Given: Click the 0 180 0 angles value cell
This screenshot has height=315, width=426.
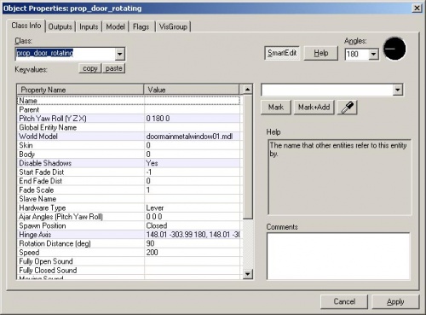Looking at the screenshot, I should [193, 119].
